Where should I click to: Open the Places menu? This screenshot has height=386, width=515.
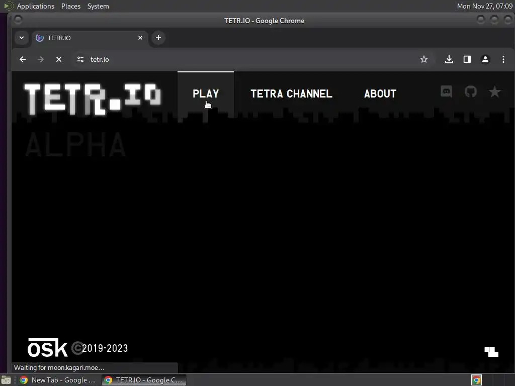click(x=71, y=6)
